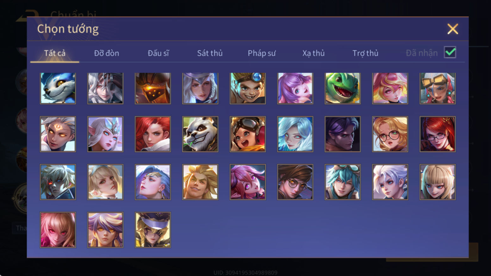Screen dimensions: 491x276
Task: Choose the teal-haired hero with goggles
Action: [343, 182]
